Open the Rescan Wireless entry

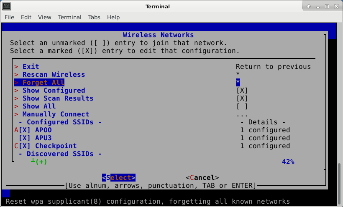(54, 75)
